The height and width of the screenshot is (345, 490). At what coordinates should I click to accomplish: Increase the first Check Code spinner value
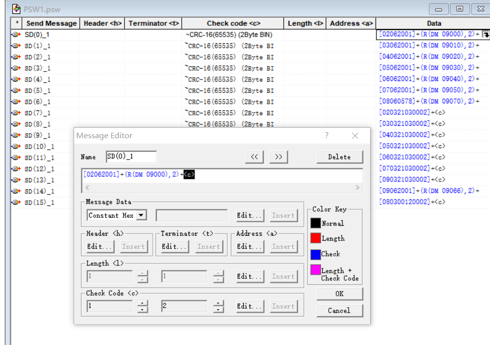click(143, 303)
